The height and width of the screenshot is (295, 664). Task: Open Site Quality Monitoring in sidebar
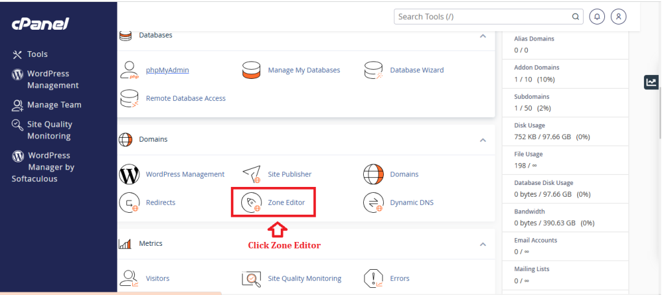point(49,130)
